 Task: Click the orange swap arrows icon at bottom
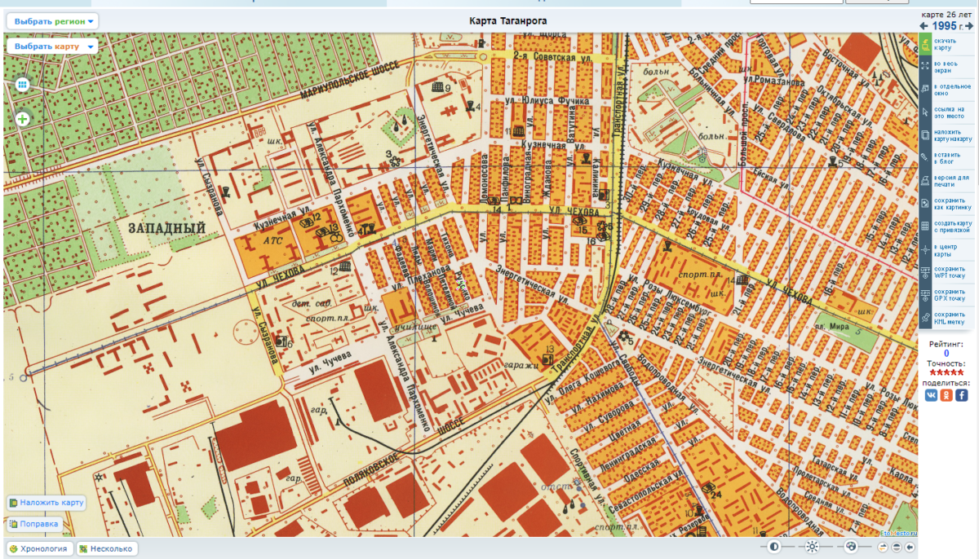883,547
